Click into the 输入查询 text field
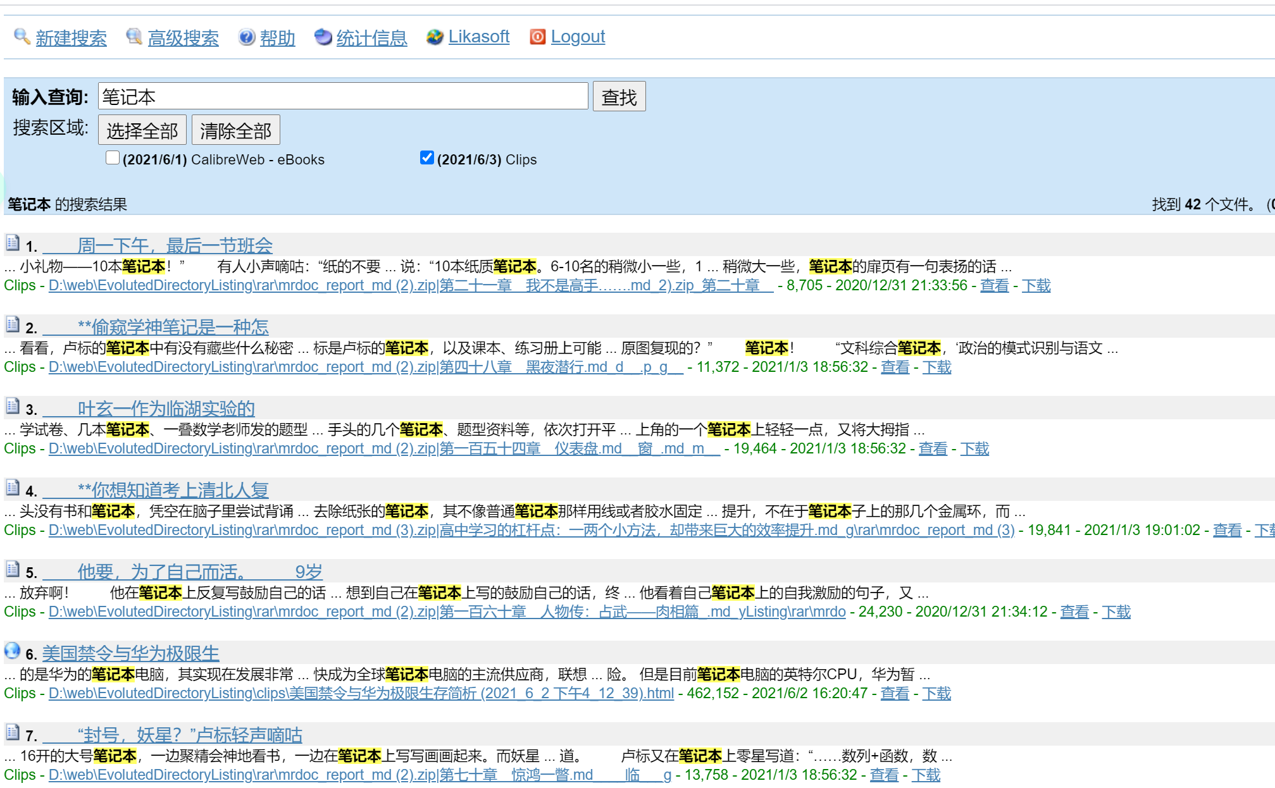1275x788 pixels. click(x=343, y=97)
